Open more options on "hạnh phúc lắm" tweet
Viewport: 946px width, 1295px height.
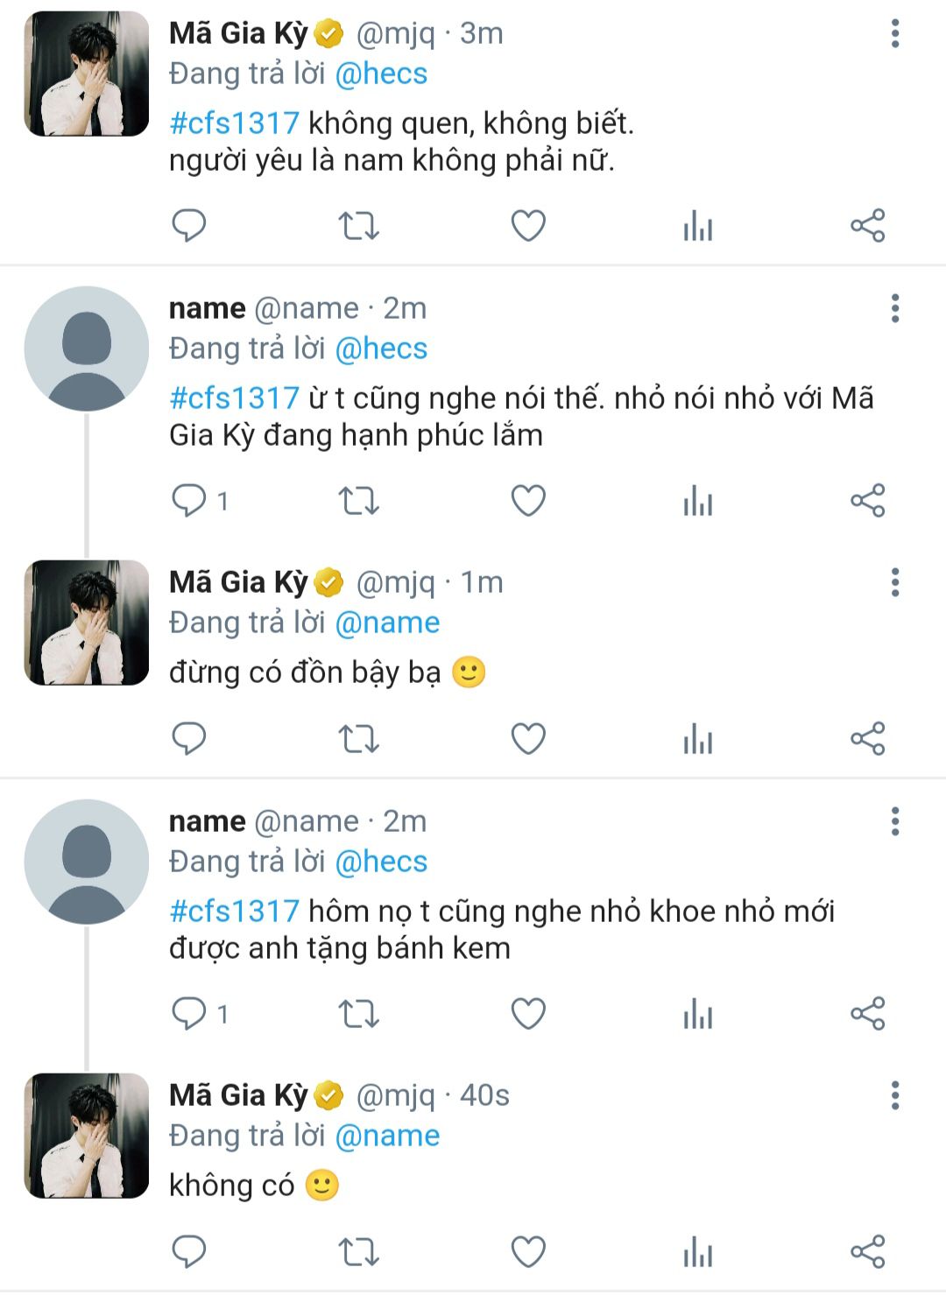(x=894, y=308)
